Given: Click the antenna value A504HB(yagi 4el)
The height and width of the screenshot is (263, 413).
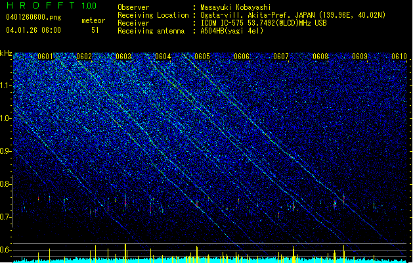Looking at the screenshot, I should (x=232, y=31).
